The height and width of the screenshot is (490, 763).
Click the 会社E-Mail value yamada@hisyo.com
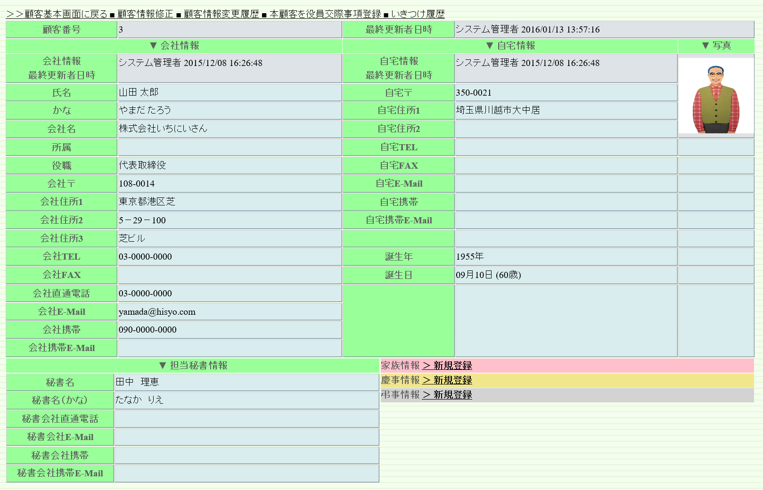157,312
